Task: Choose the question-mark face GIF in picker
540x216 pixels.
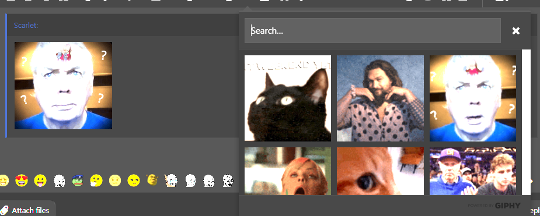Action: [473, 98]
